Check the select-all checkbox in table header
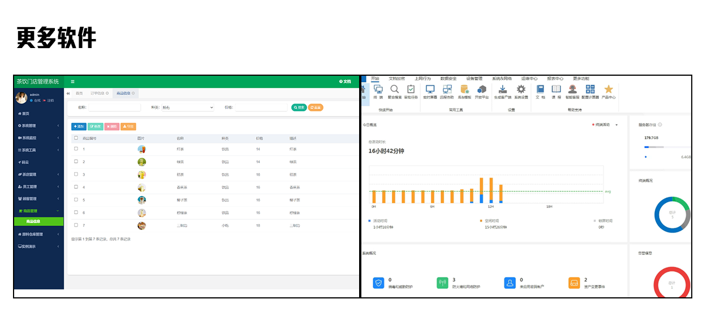 pyautogui.click(x=76, y=138)
